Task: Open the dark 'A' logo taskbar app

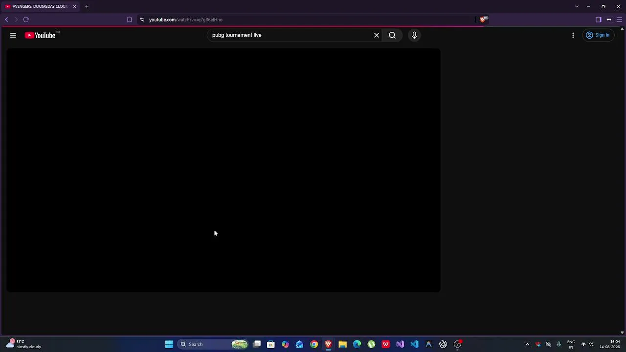Action: pyautogui.click(x=428, y=344)
